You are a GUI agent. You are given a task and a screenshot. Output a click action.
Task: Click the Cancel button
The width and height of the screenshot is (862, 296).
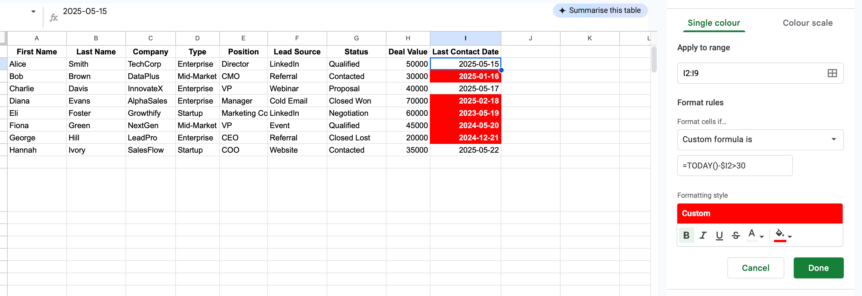click(x=755, y=268)
